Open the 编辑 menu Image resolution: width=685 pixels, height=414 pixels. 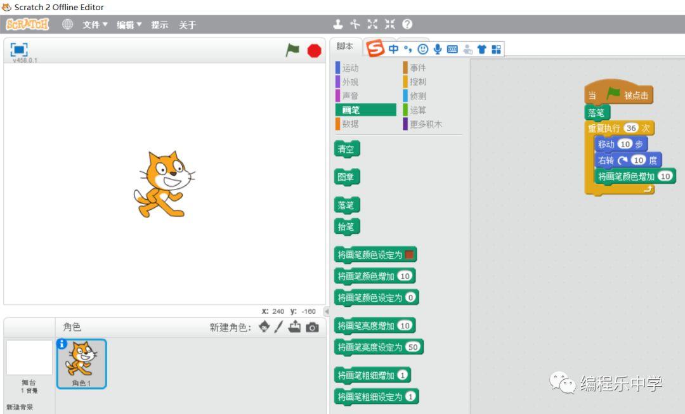pos(129,25)
